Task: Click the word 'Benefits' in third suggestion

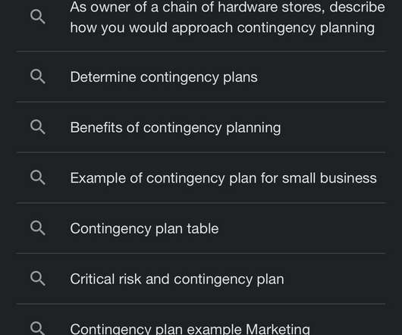Action: click(x=96, y=127)
